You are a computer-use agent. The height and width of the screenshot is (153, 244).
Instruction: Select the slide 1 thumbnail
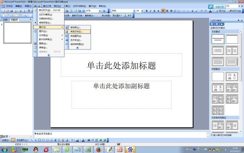point(17,33)
